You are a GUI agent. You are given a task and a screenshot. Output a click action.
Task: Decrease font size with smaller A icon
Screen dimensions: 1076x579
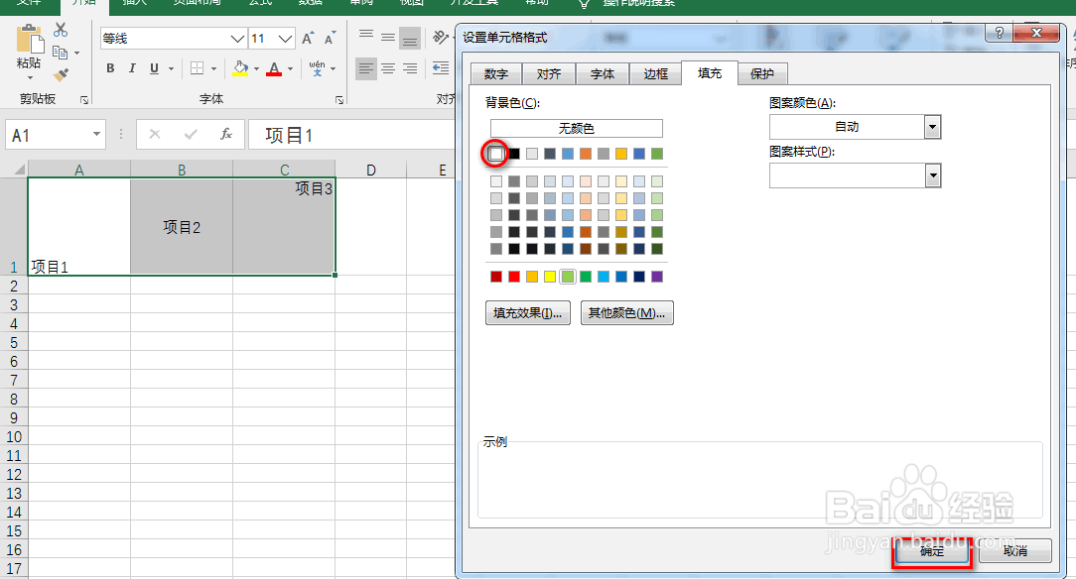[x=331, y=39]
